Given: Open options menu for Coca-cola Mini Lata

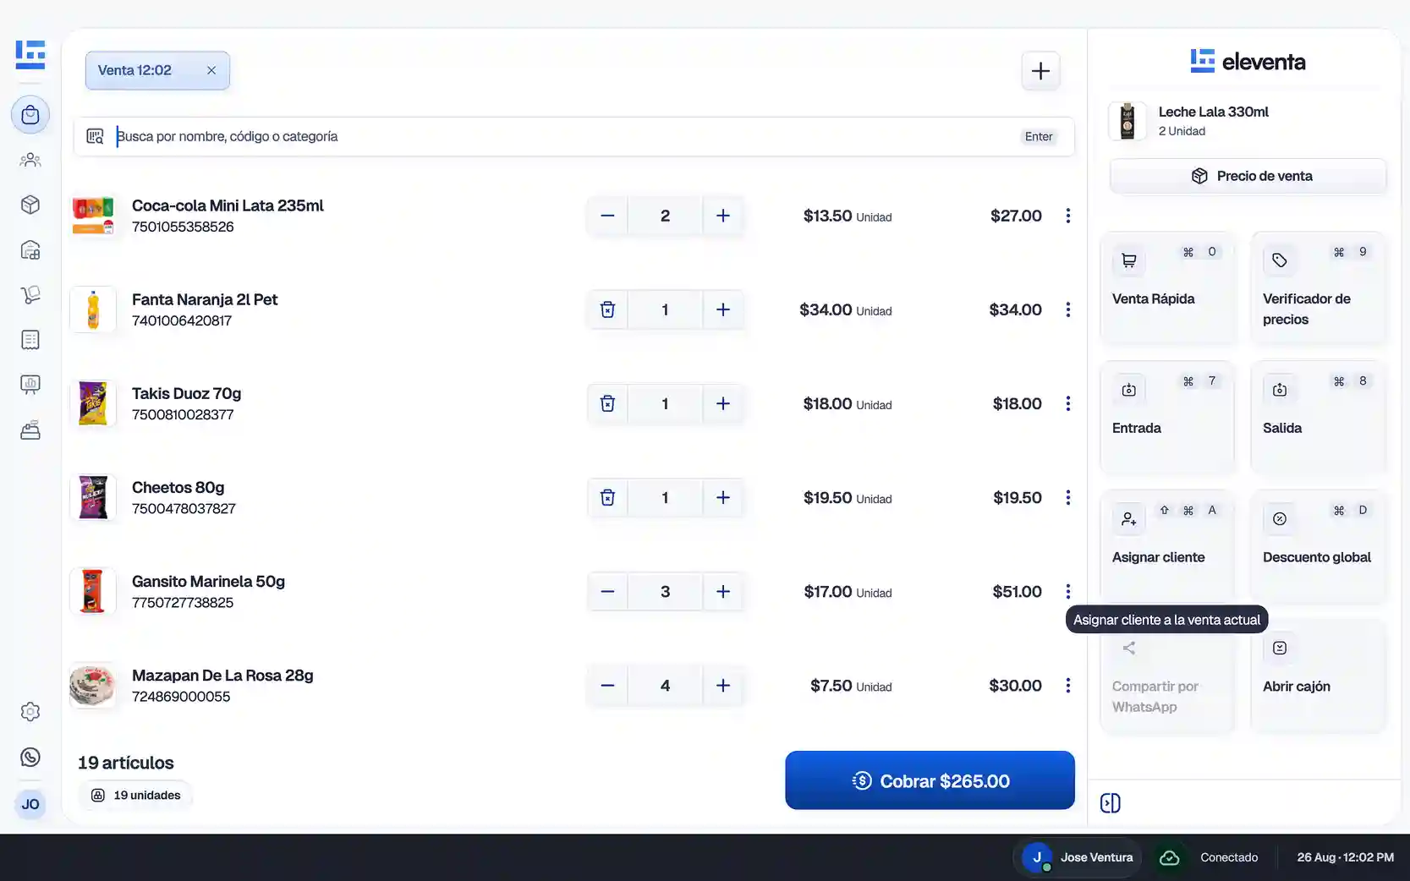Looking at the screenshot, I should point(1068,216).
